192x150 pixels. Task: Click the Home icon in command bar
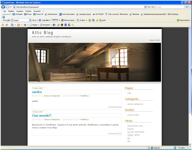coord(12,25)
